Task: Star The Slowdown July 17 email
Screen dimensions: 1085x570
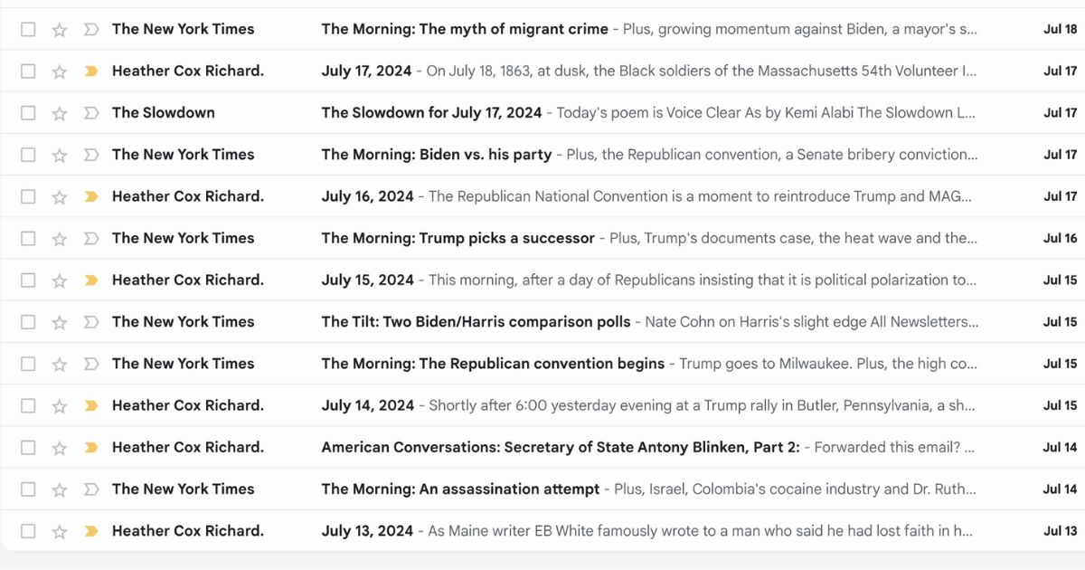Action: coord(60,113)
